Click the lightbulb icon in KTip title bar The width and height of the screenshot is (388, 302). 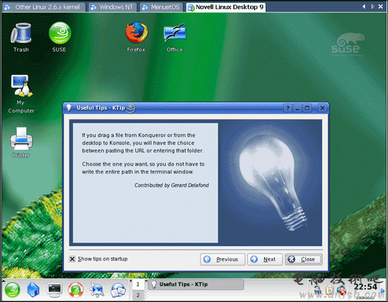tap(69, 108)
